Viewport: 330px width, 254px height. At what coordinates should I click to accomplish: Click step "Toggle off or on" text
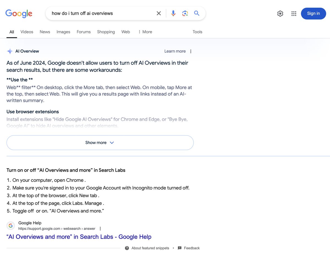58,211
